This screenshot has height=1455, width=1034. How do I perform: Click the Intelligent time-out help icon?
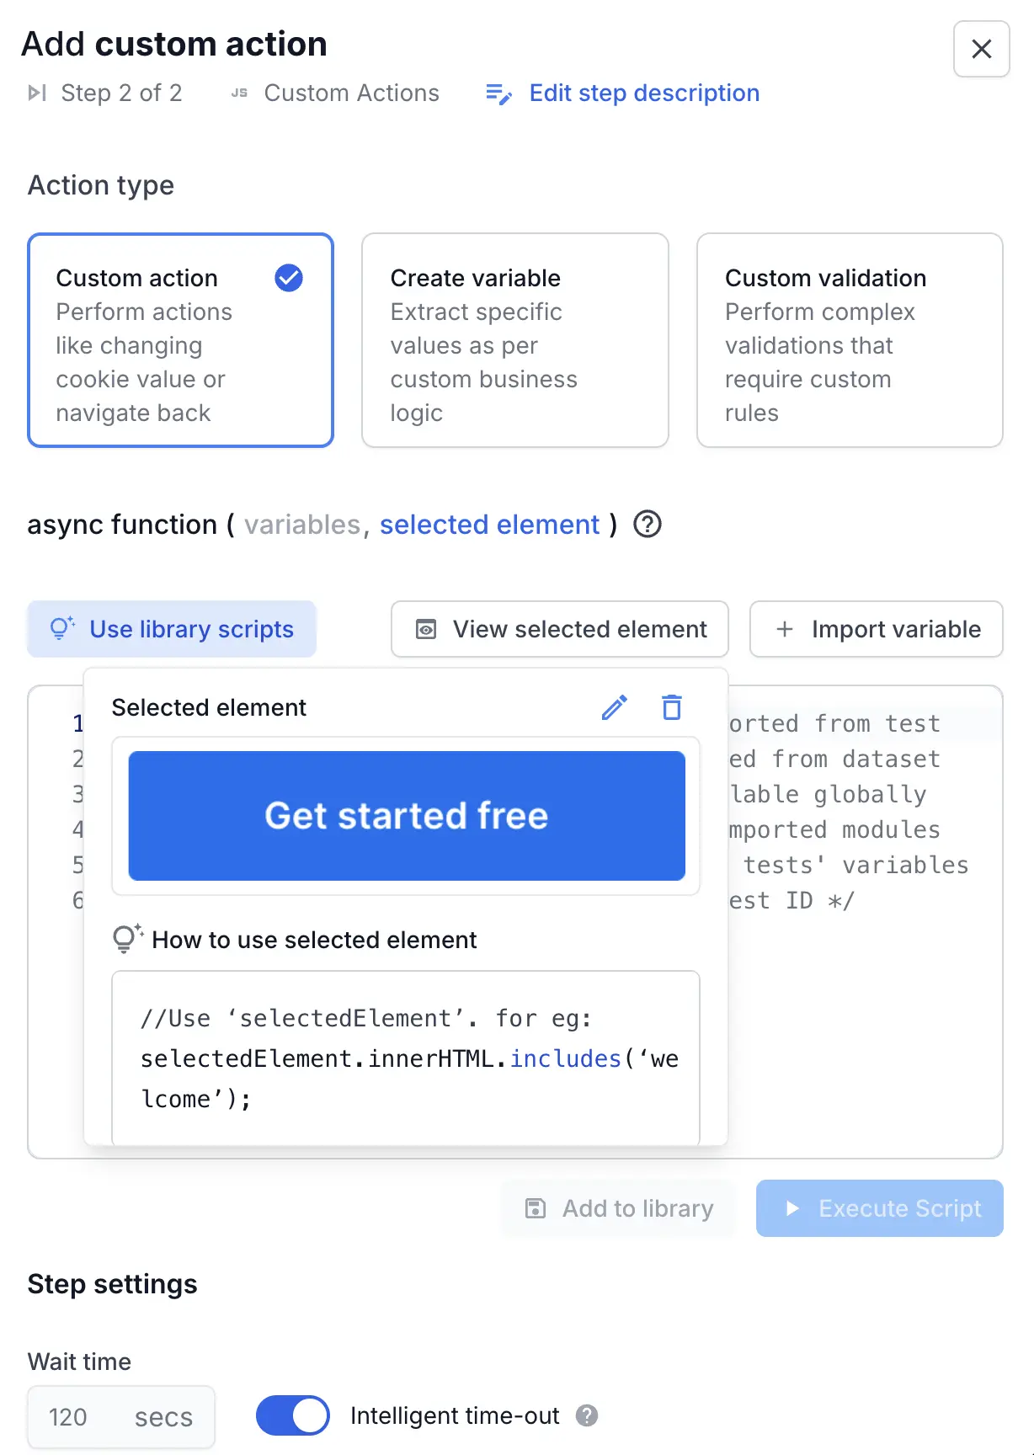pos(587,1416)
